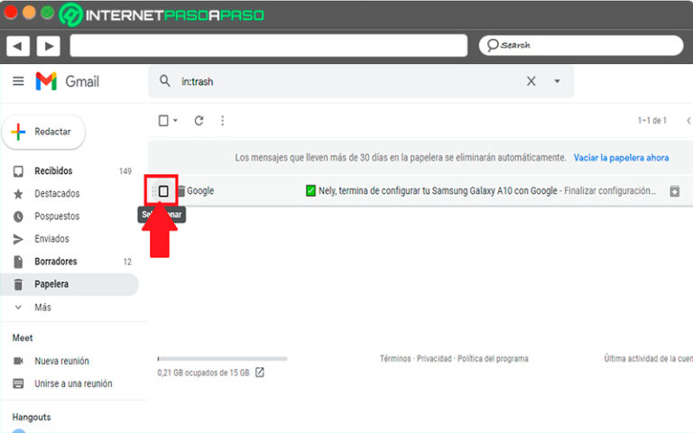
Task: Click the 0,21 GB ocupados de 15 GB text
Action: [x=203, y=373]
